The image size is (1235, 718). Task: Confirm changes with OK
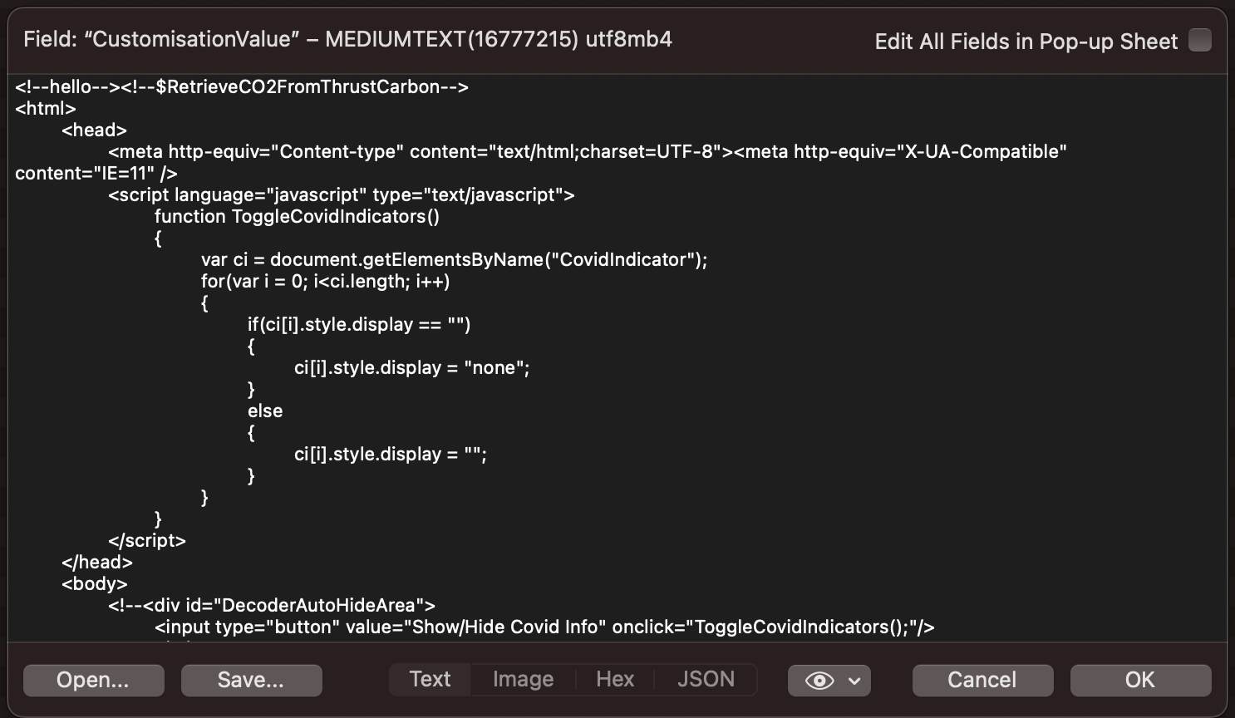1139,680
